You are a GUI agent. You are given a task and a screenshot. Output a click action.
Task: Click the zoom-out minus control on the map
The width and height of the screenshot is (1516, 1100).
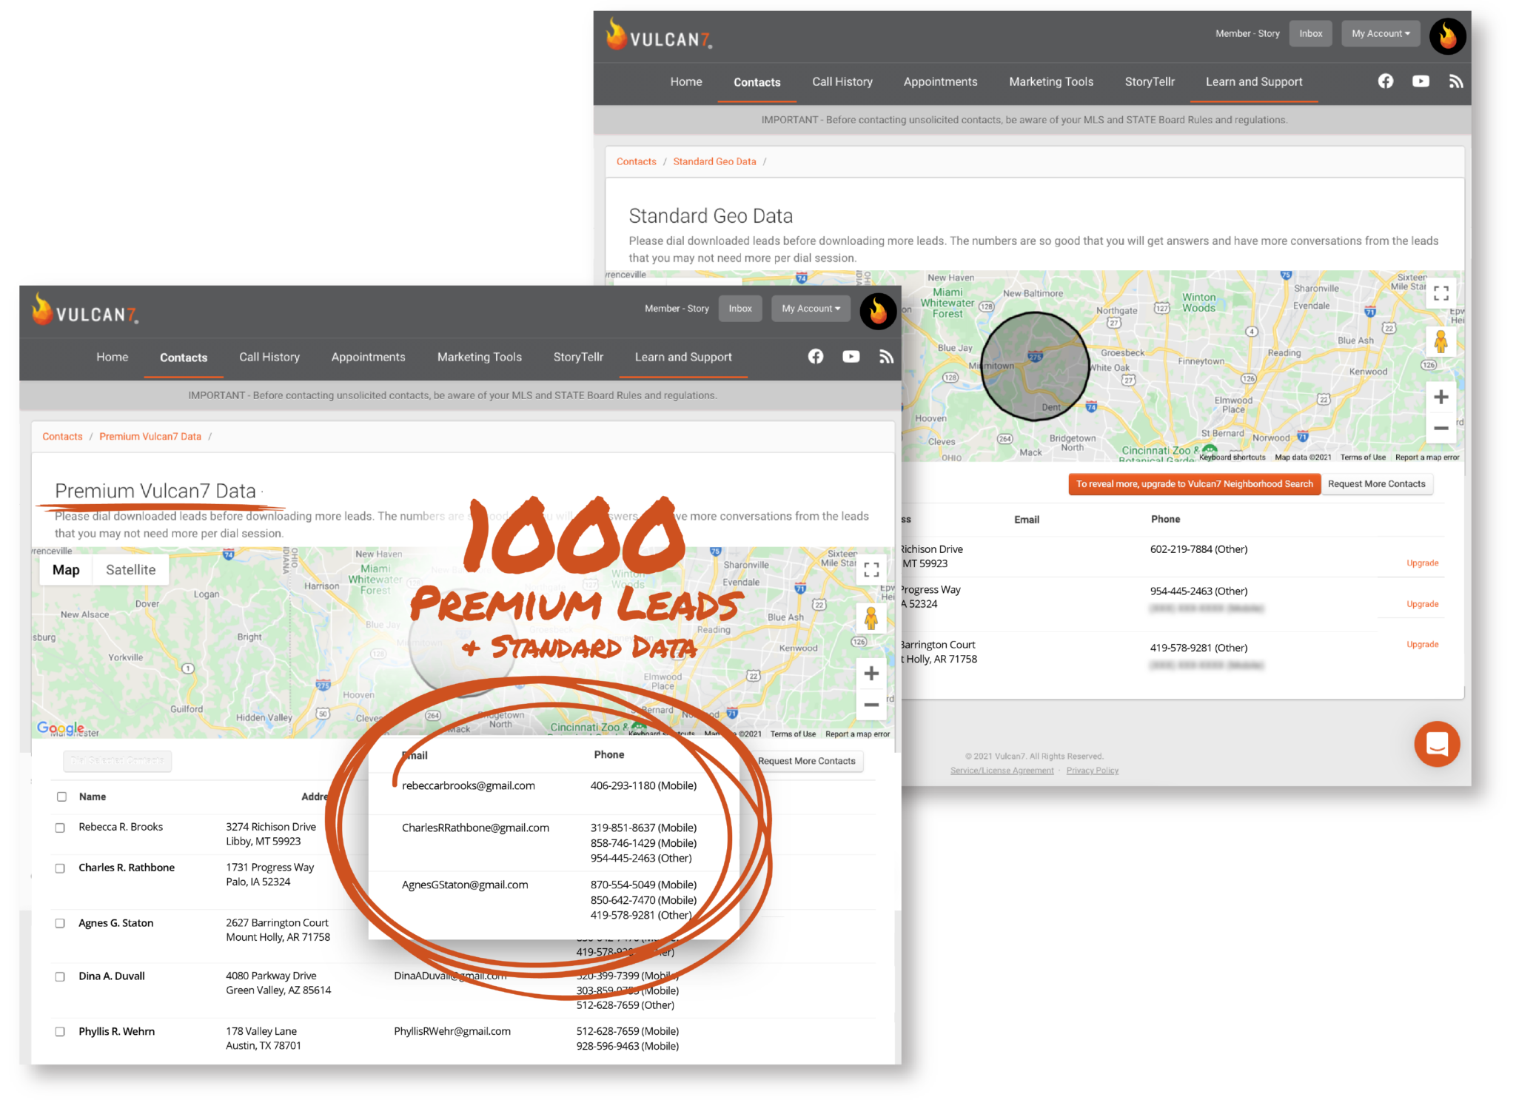coord(871,705)
